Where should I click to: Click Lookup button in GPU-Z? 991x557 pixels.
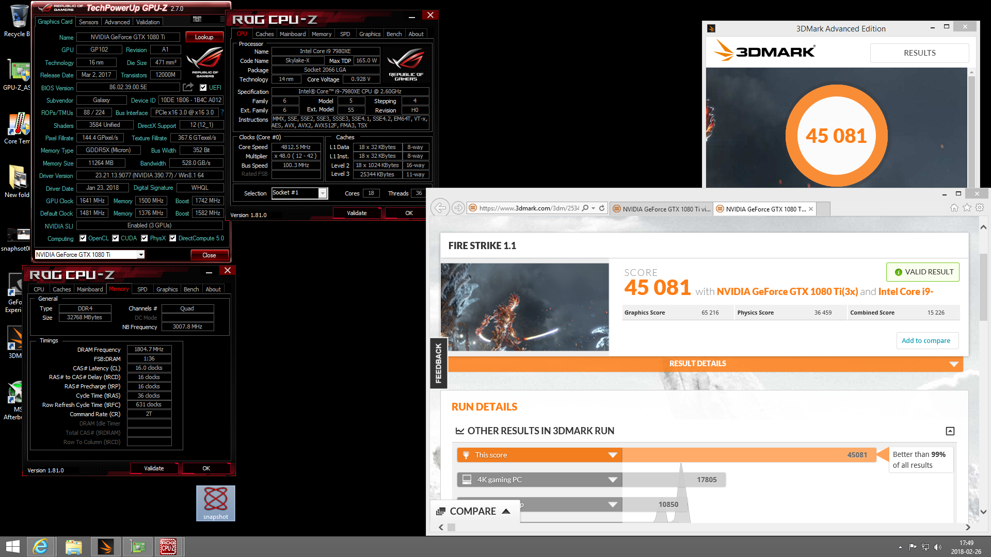204,37
